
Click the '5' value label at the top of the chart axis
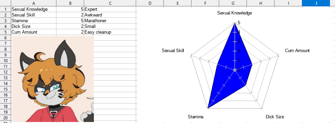pos(239,23)
